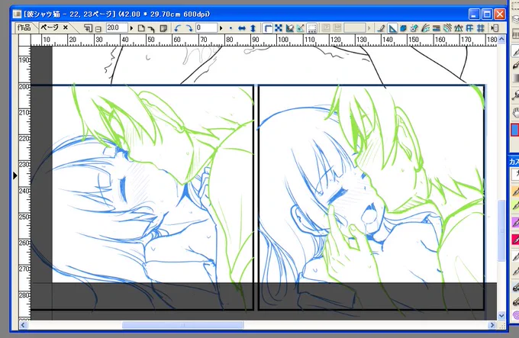519x338 pixels.
Task: Select the orange custom pen tool
Action: click(x=515, y=192)
